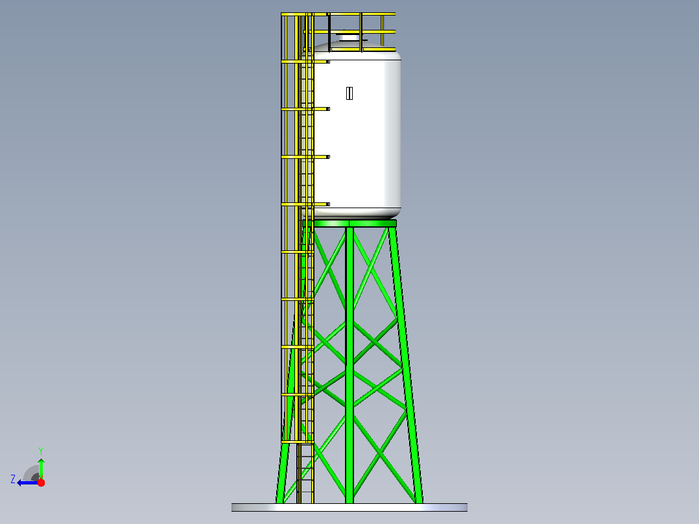Select the small rectangular gauge on the tank
Viewport: 699px width, 524px height.
point(349,93)
